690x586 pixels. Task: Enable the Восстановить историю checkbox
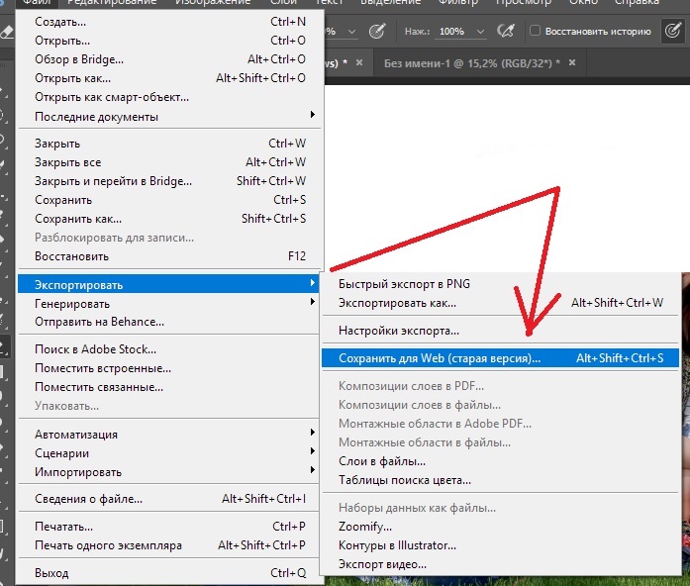point(535,31)
